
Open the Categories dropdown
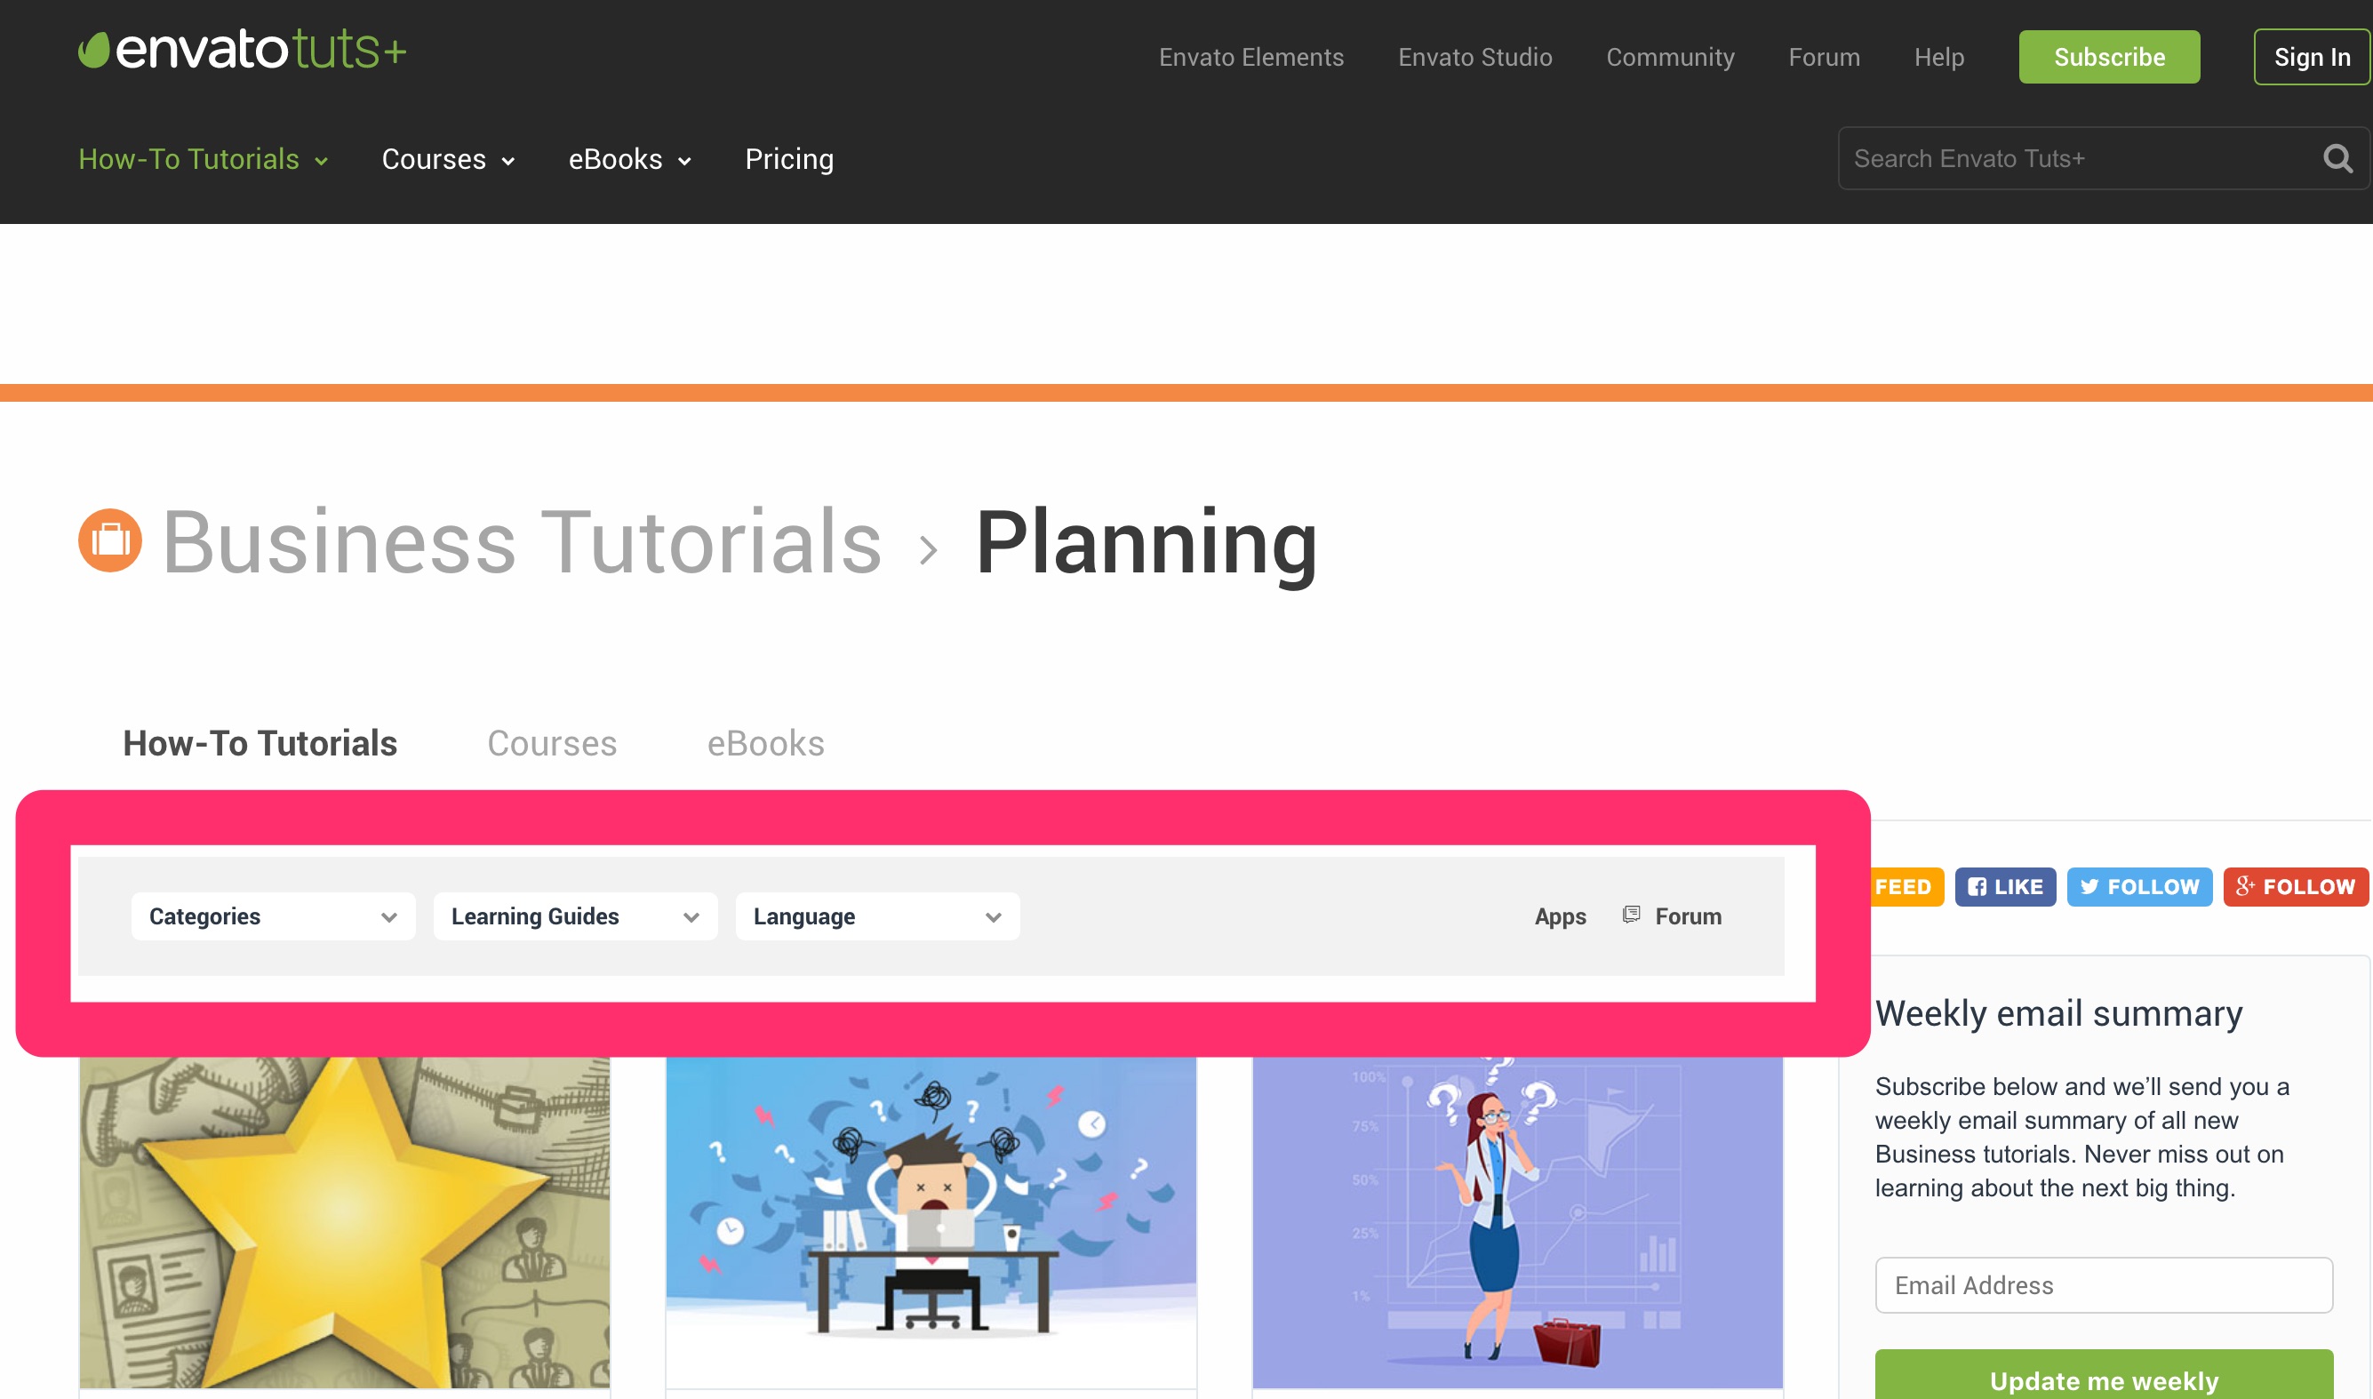(x=272, y=916)
